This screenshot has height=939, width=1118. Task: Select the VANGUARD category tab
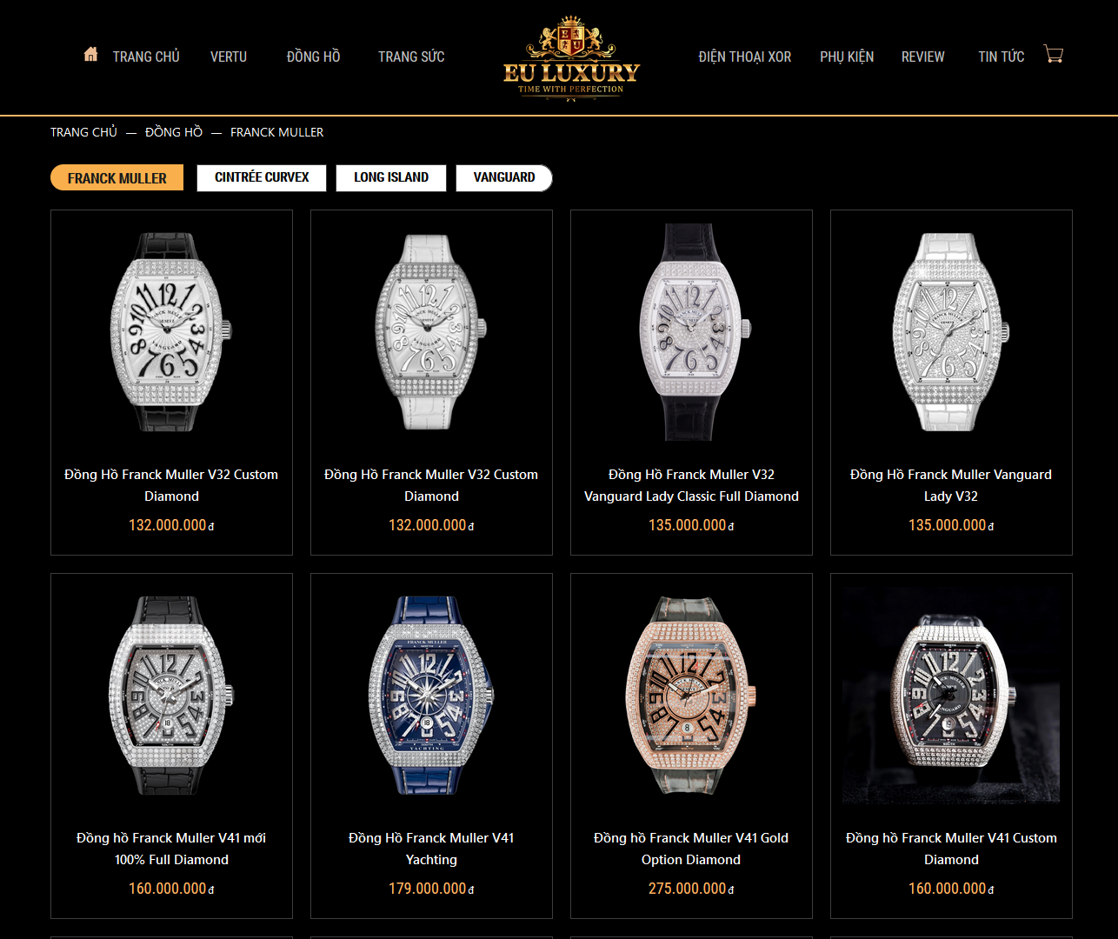pyautogui.click(x=504, y=177)
